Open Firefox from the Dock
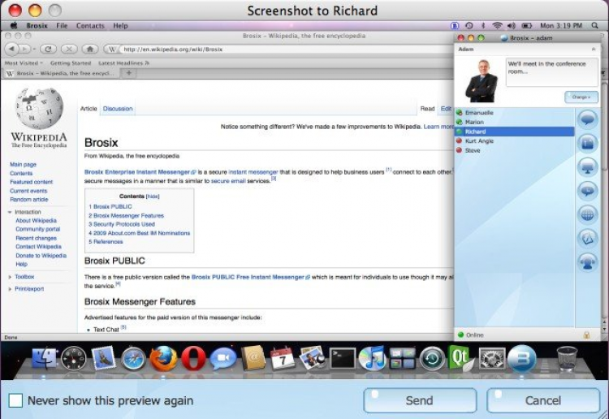Screen dimensions: 609x419 tap(163, 358)
